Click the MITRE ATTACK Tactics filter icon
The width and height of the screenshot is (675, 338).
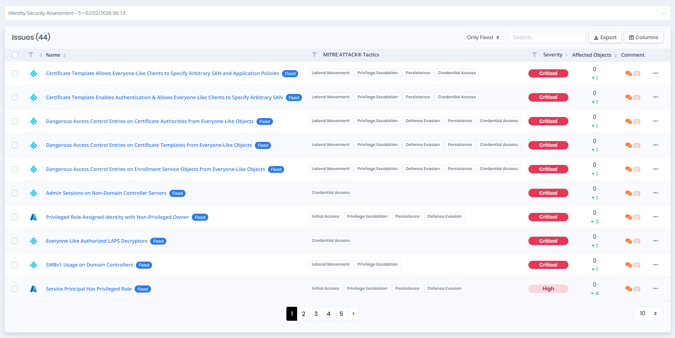314,55
